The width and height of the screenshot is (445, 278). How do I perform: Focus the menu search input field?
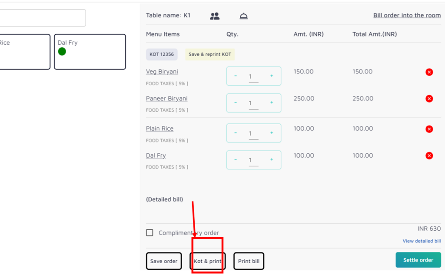click(x=43, y=18)
